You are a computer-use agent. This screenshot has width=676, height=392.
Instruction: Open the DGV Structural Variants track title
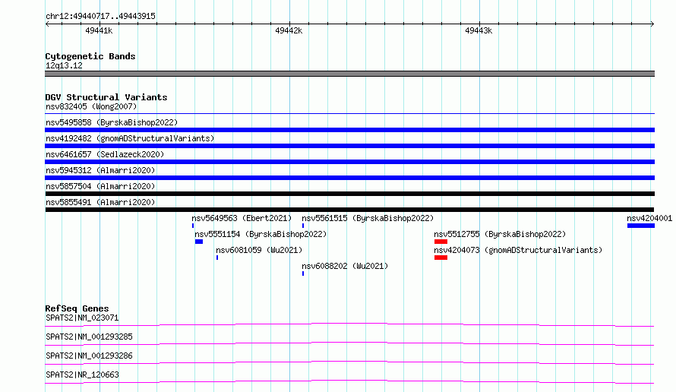(106, 97)
